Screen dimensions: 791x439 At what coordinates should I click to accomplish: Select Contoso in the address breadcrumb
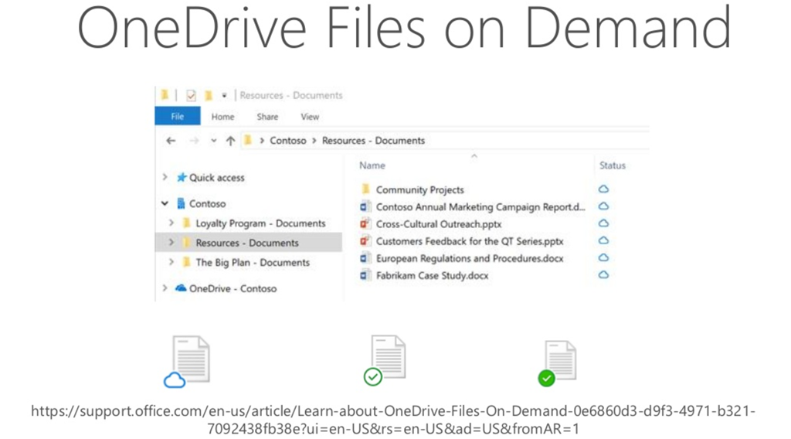[x=288, y=141]
